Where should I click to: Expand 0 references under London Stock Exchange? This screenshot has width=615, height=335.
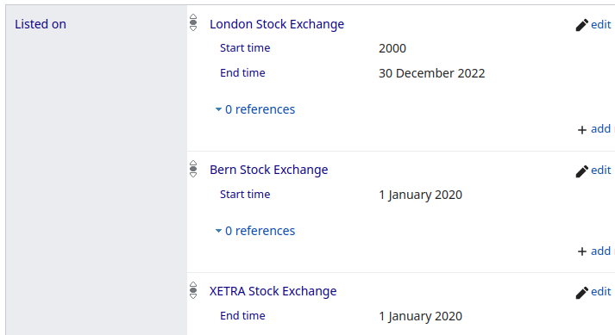(x=255, y=109)
